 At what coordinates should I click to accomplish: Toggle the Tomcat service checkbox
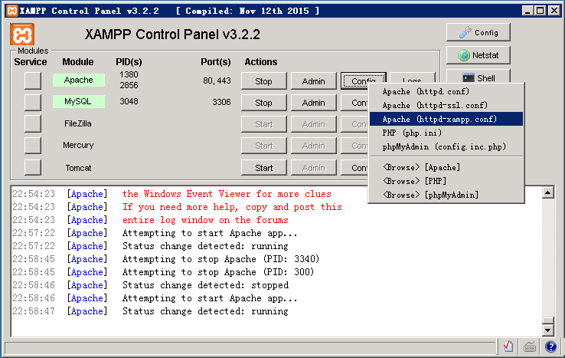coord(33,167)
